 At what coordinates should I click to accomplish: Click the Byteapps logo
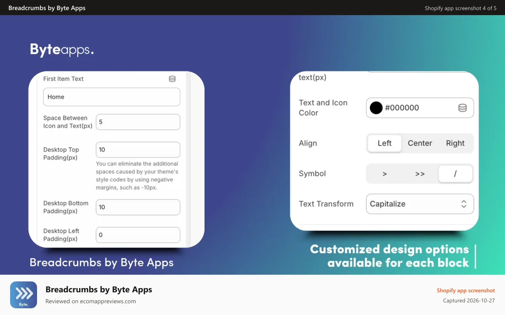[62, 50]
